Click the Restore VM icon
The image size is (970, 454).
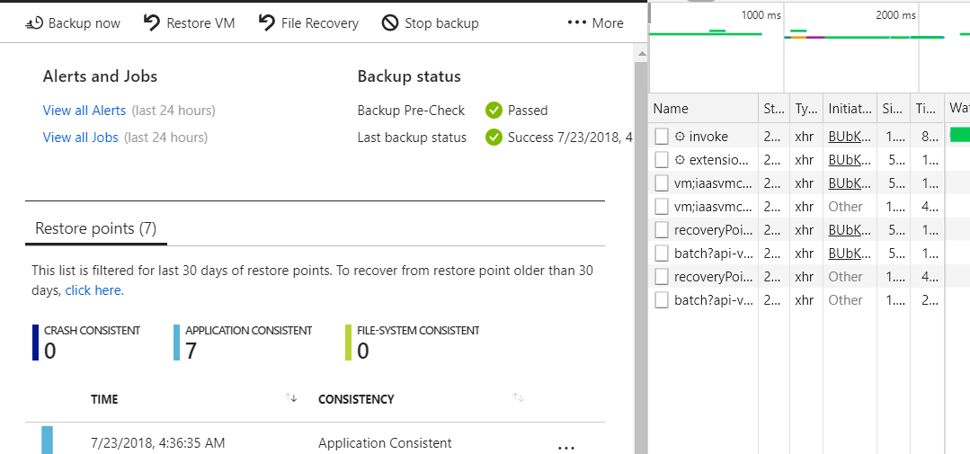click(152, 23)
